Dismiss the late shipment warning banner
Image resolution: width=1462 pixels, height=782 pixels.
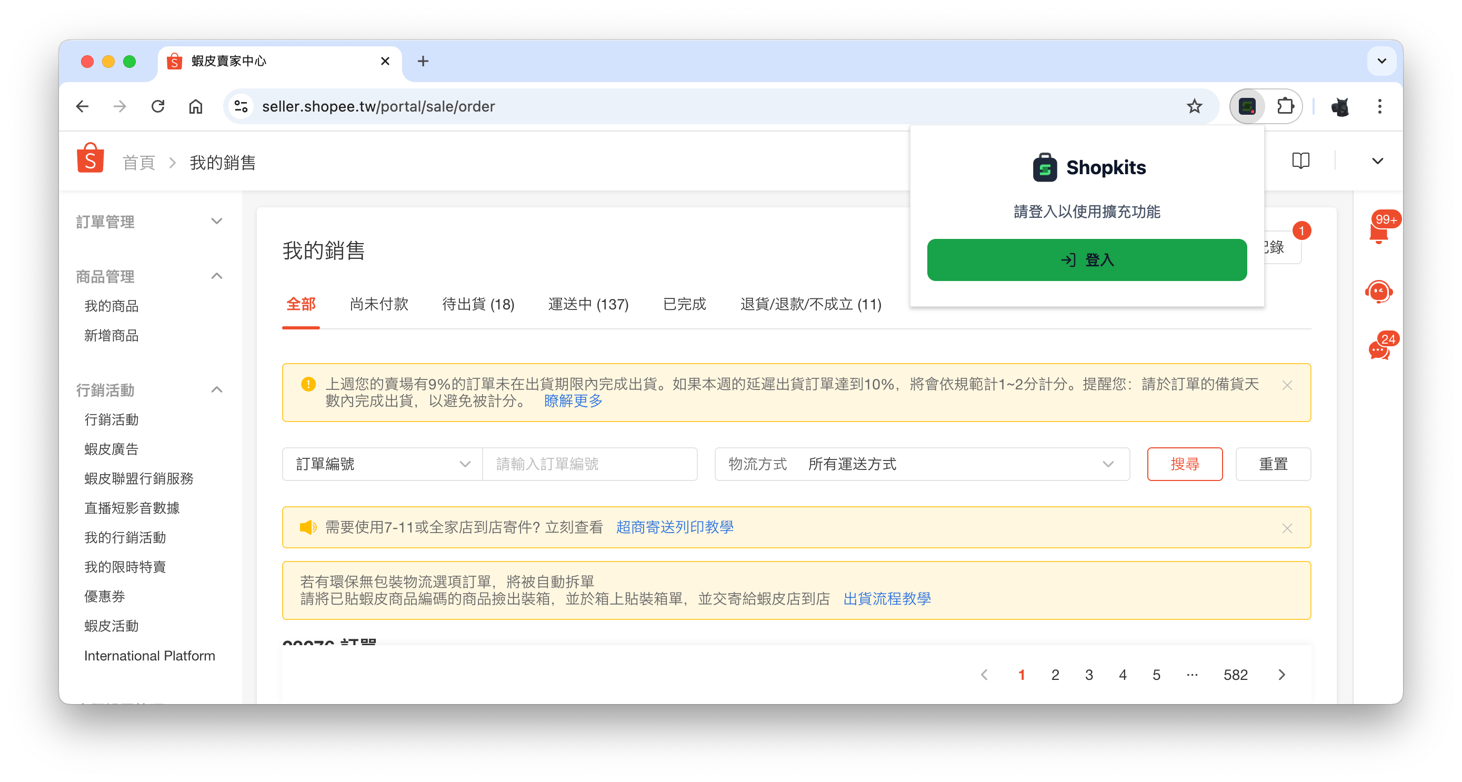click(1287, 385)
